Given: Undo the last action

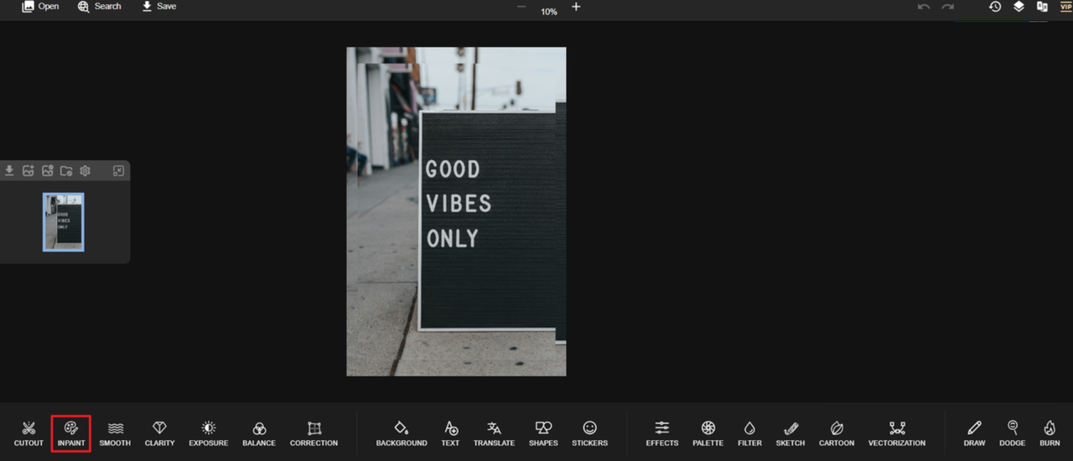Looking at the screenshot, I should pos(924,7).
